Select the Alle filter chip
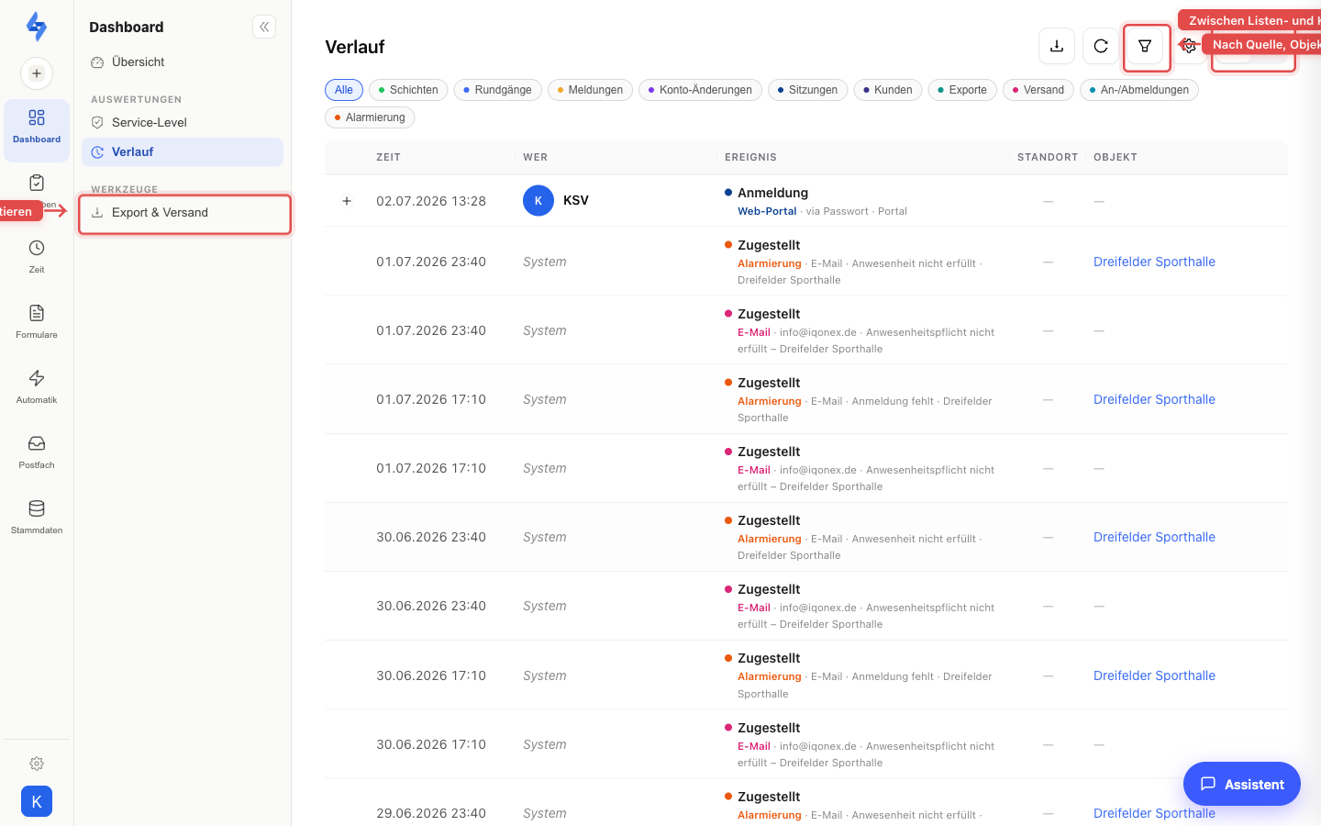 [344, 90]
